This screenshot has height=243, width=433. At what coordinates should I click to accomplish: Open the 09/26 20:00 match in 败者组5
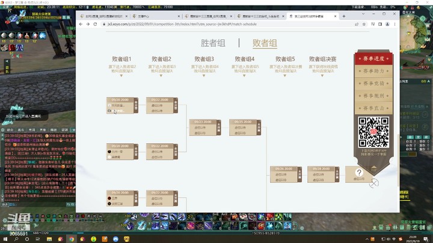[x=286, y=174]
